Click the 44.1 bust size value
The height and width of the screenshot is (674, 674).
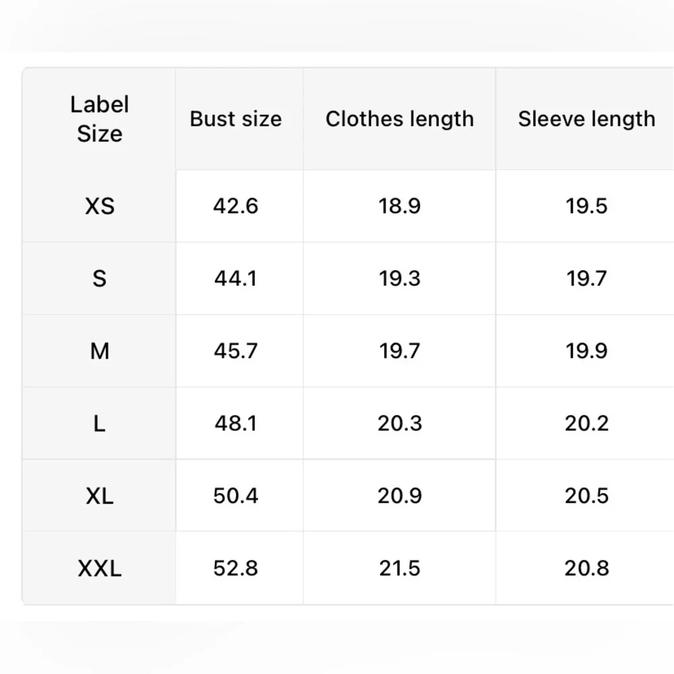pos(235,278)
